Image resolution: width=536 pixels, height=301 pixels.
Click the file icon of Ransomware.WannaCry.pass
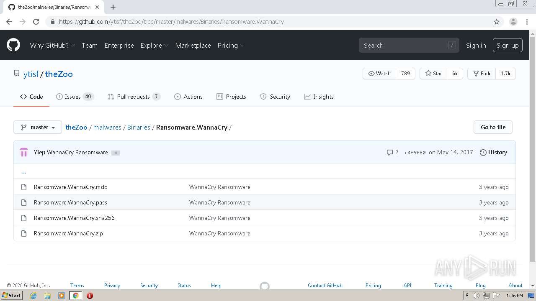tap(24, 202)
